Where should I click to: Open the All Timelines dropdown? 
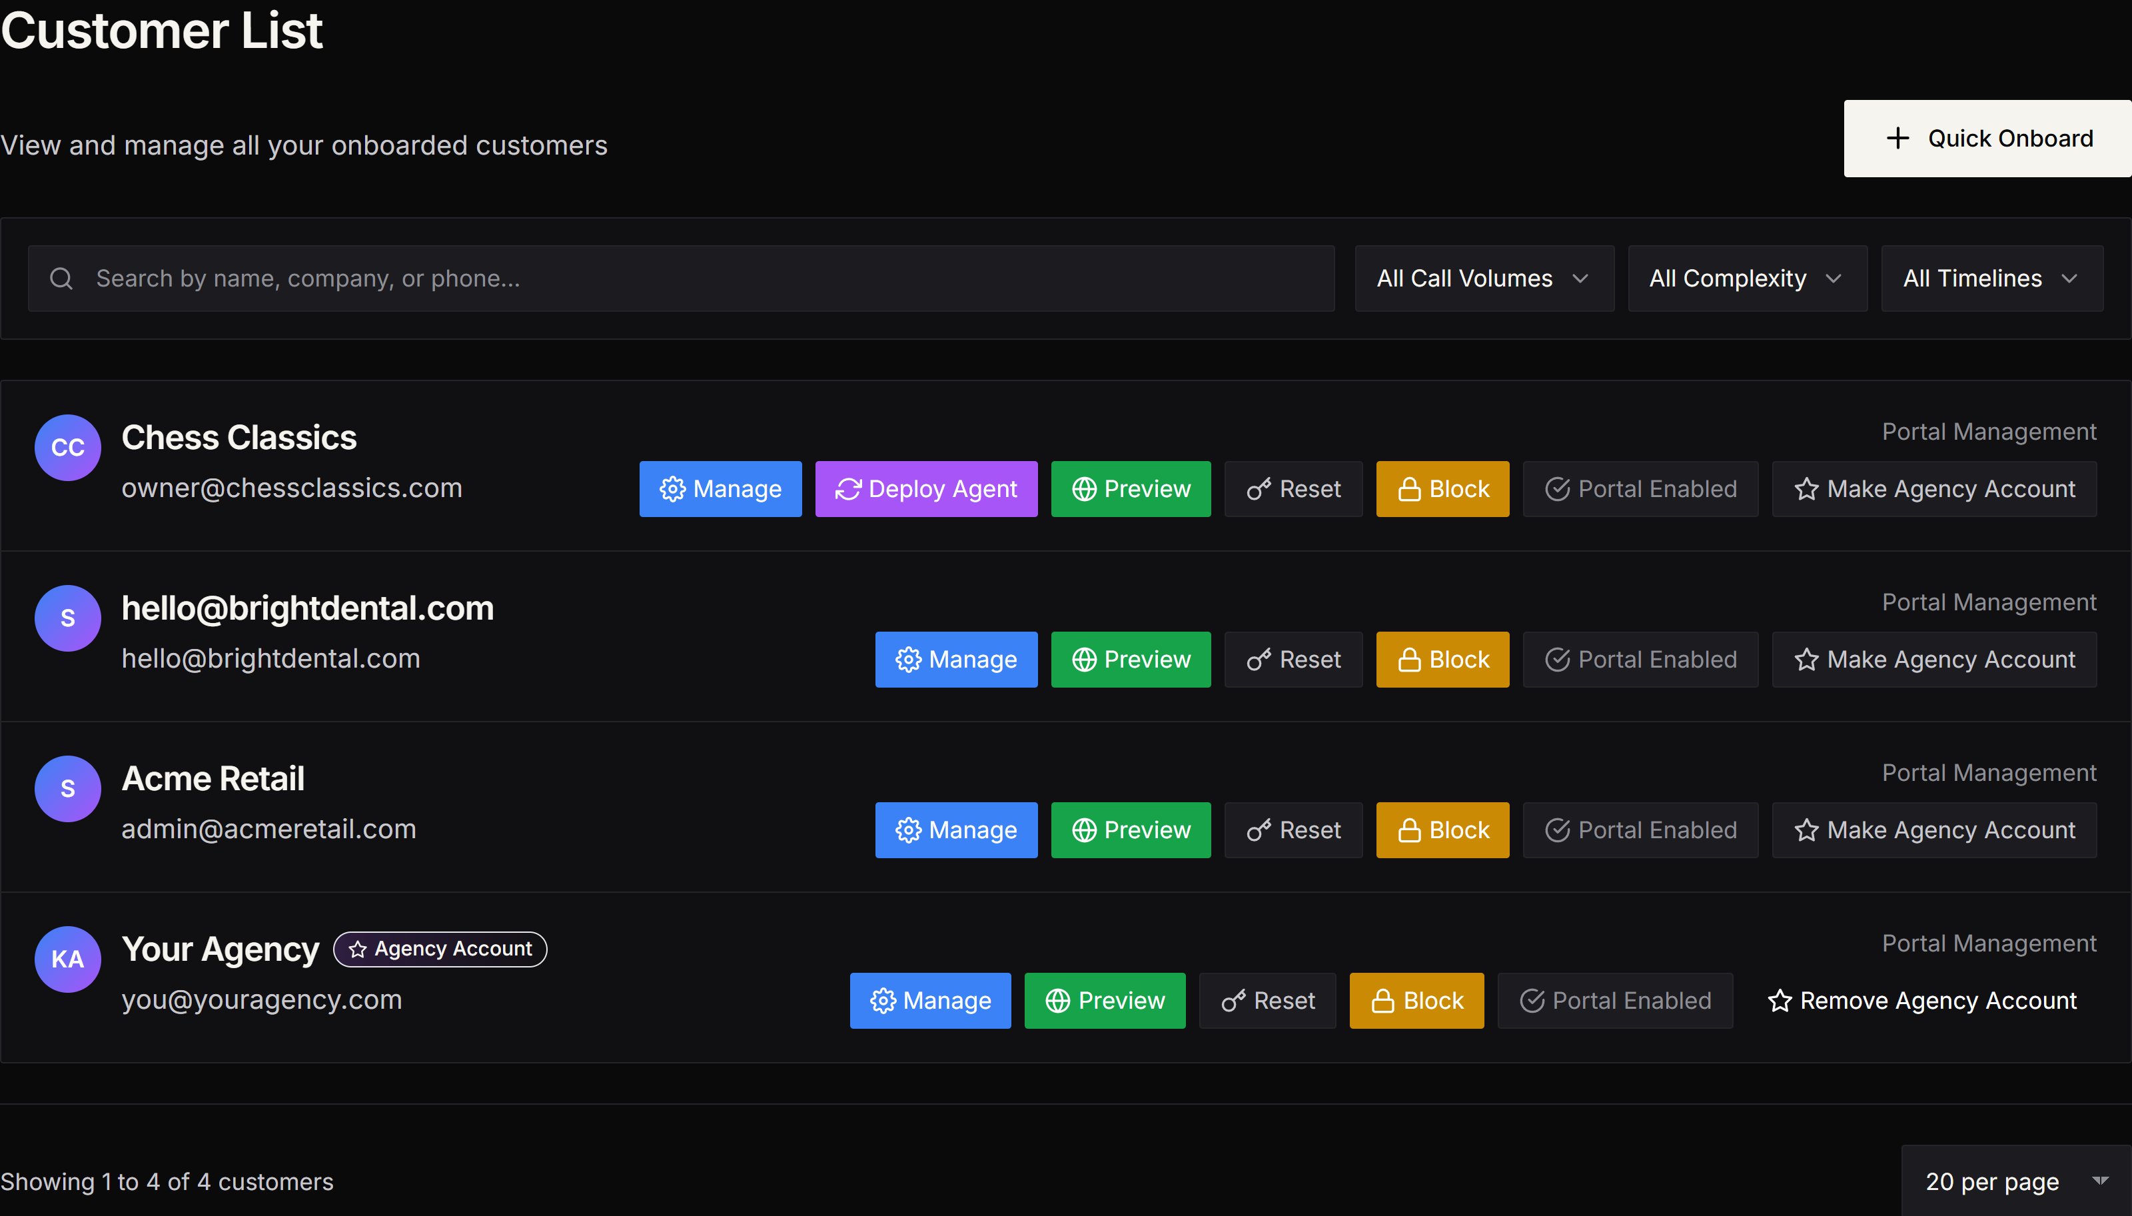click(1991, 278)
